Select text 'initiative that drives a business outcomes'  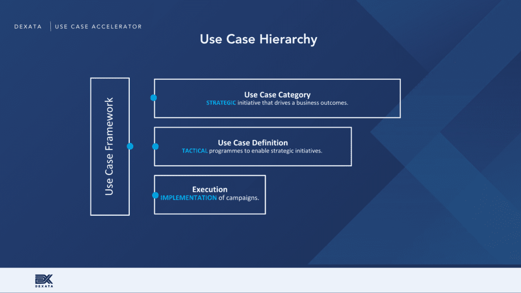click(x=293, y=103)
